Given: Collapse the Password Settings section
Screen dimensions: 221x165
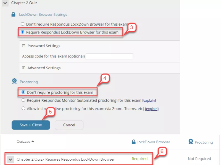Looking at the screenshot, I should point(24,46).
